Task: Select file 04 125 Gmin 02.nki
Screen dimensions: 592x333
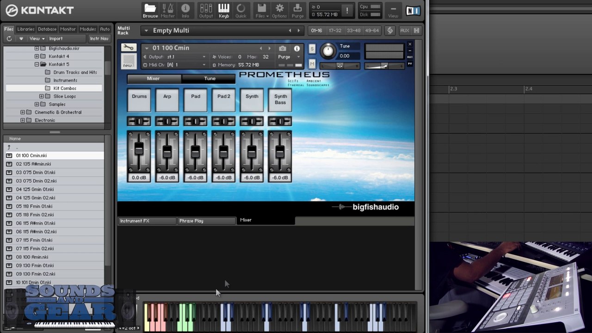Action: [x=55, y=198]
